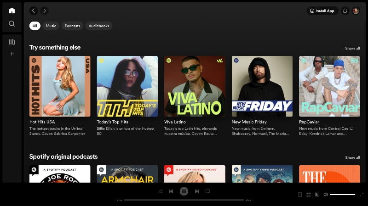Image resolution: width=368 pixels, height=206 pixels.
Task: Navigate back with the left chevron
Action: [34, 11]
